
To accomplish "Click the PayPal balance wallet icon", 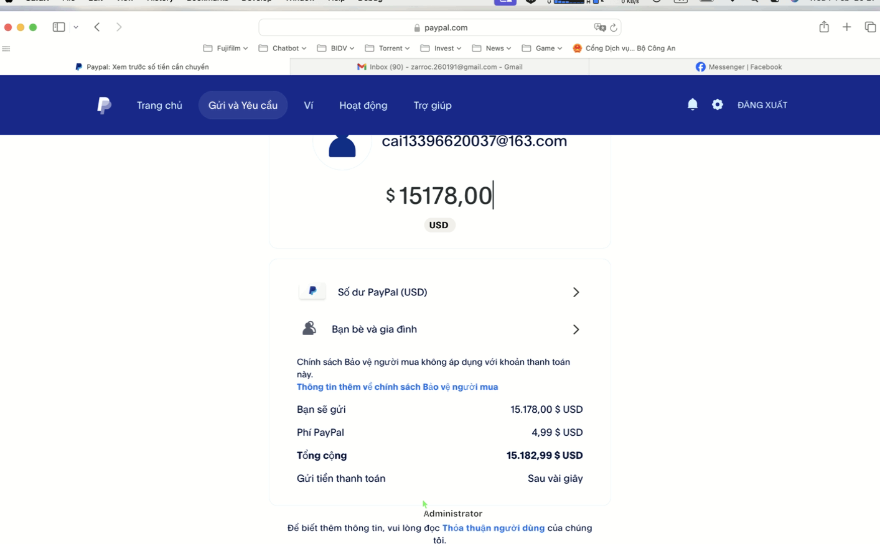I will [312, 291].
